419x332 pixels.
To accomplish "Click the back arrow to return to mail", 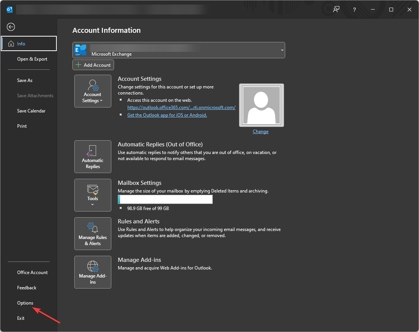I will tap(11, 27).
